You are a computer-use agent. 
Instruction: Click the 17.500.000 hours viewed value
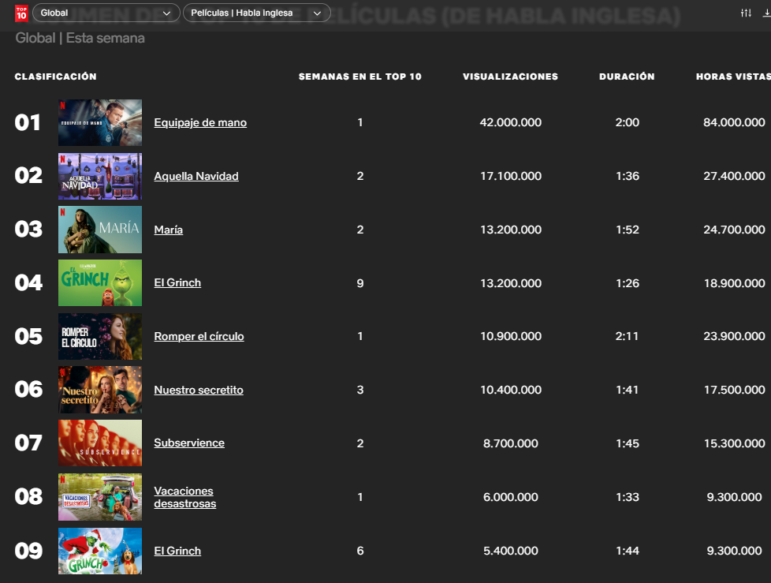coord(734,391)
